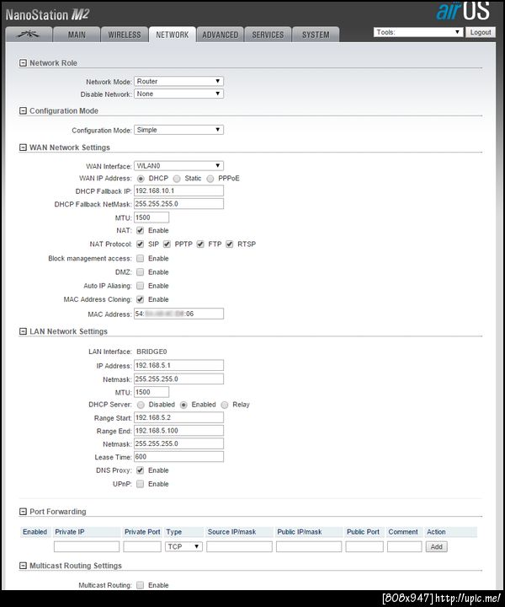Click the Private Port input field
Screen dimensions: 505x607
pyautogui.click(x=142, y=546)
